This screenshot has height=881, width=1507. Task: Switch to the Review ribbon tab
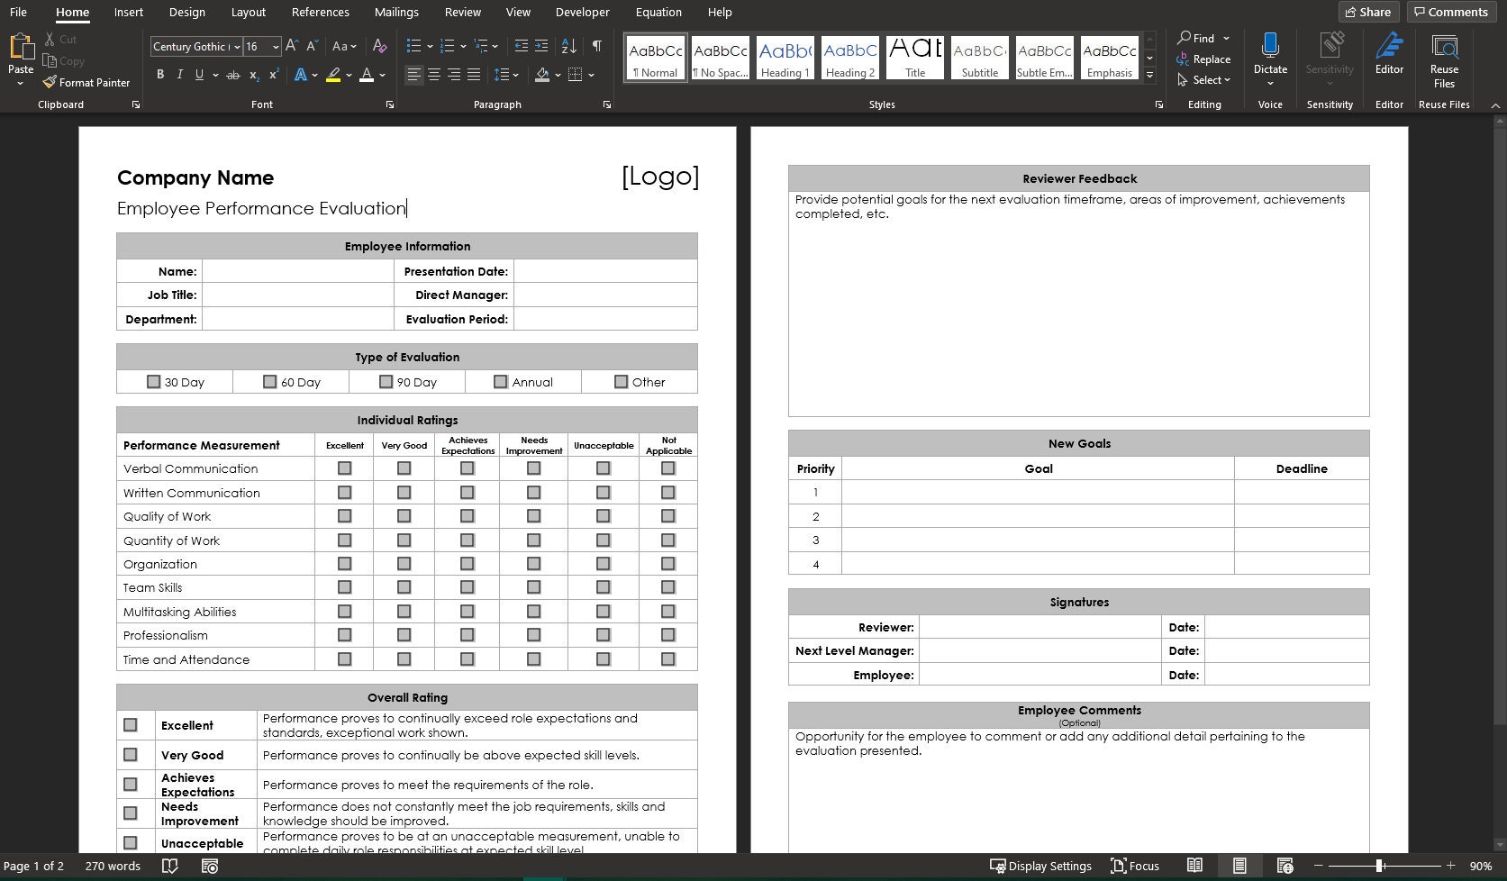pos(462,12)
